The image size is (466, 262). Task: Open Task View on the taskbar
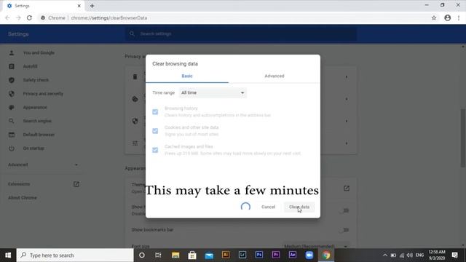[x=158, y=255]
